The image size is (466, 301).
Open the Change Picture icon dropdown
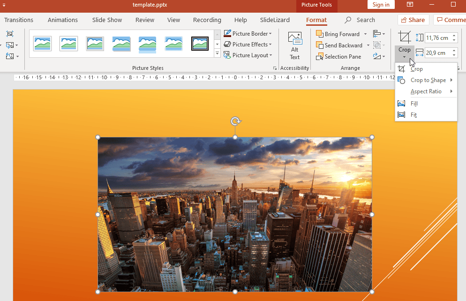12,45
